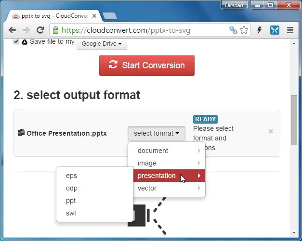Click the scroll down arrow
Viewport: 302px width, 241px height.
pos(294,233)
